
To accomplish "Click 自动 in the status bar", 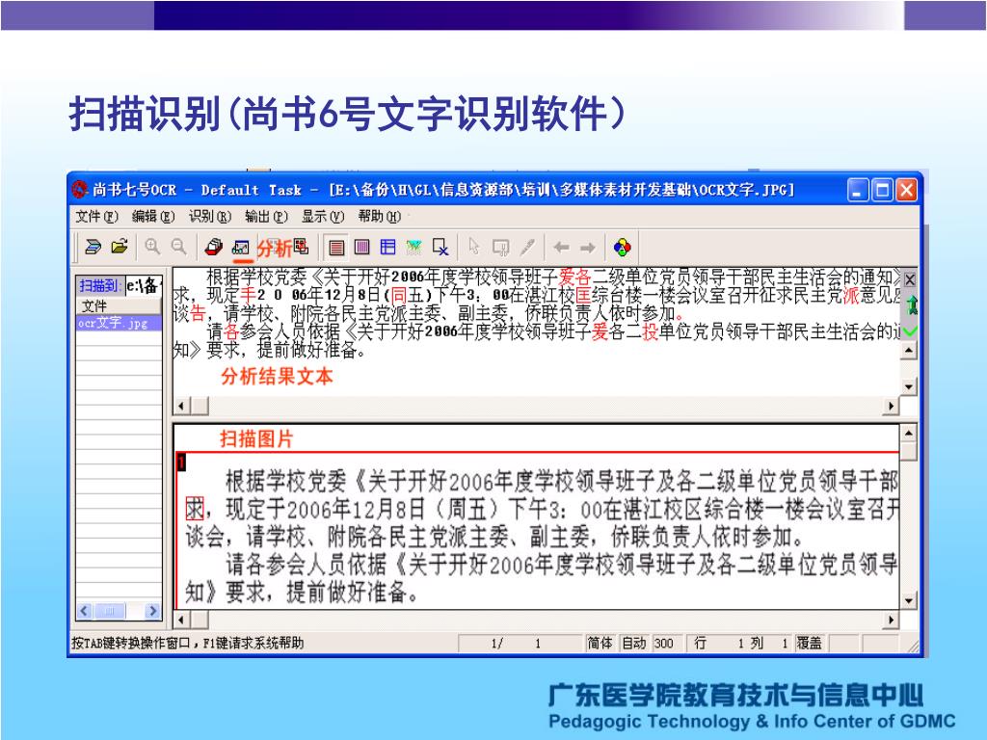I will point(634,643).
